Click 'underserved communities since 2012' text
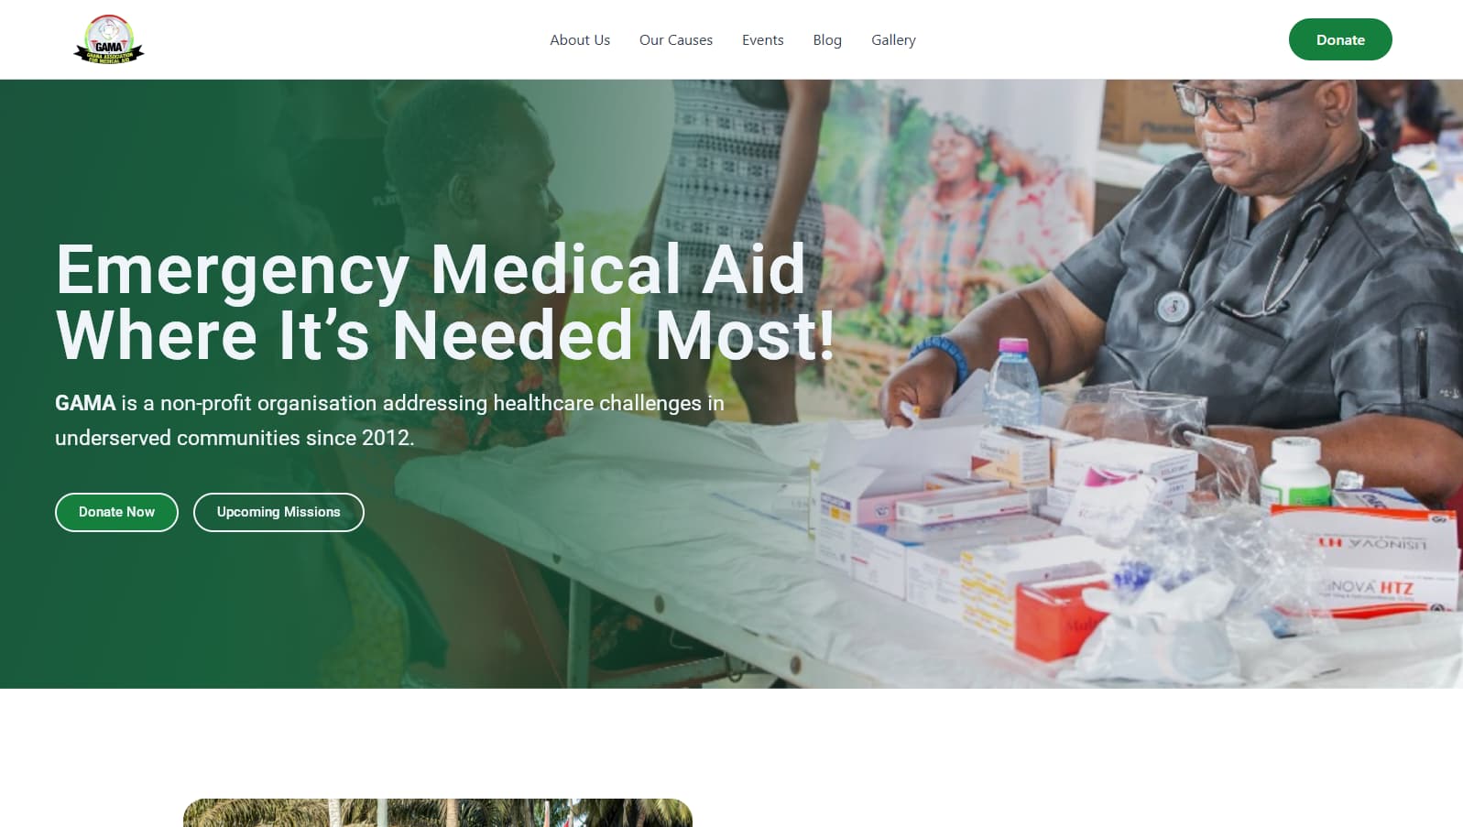The height and width of the screenshot is (827, 1463). coord(235,438)
